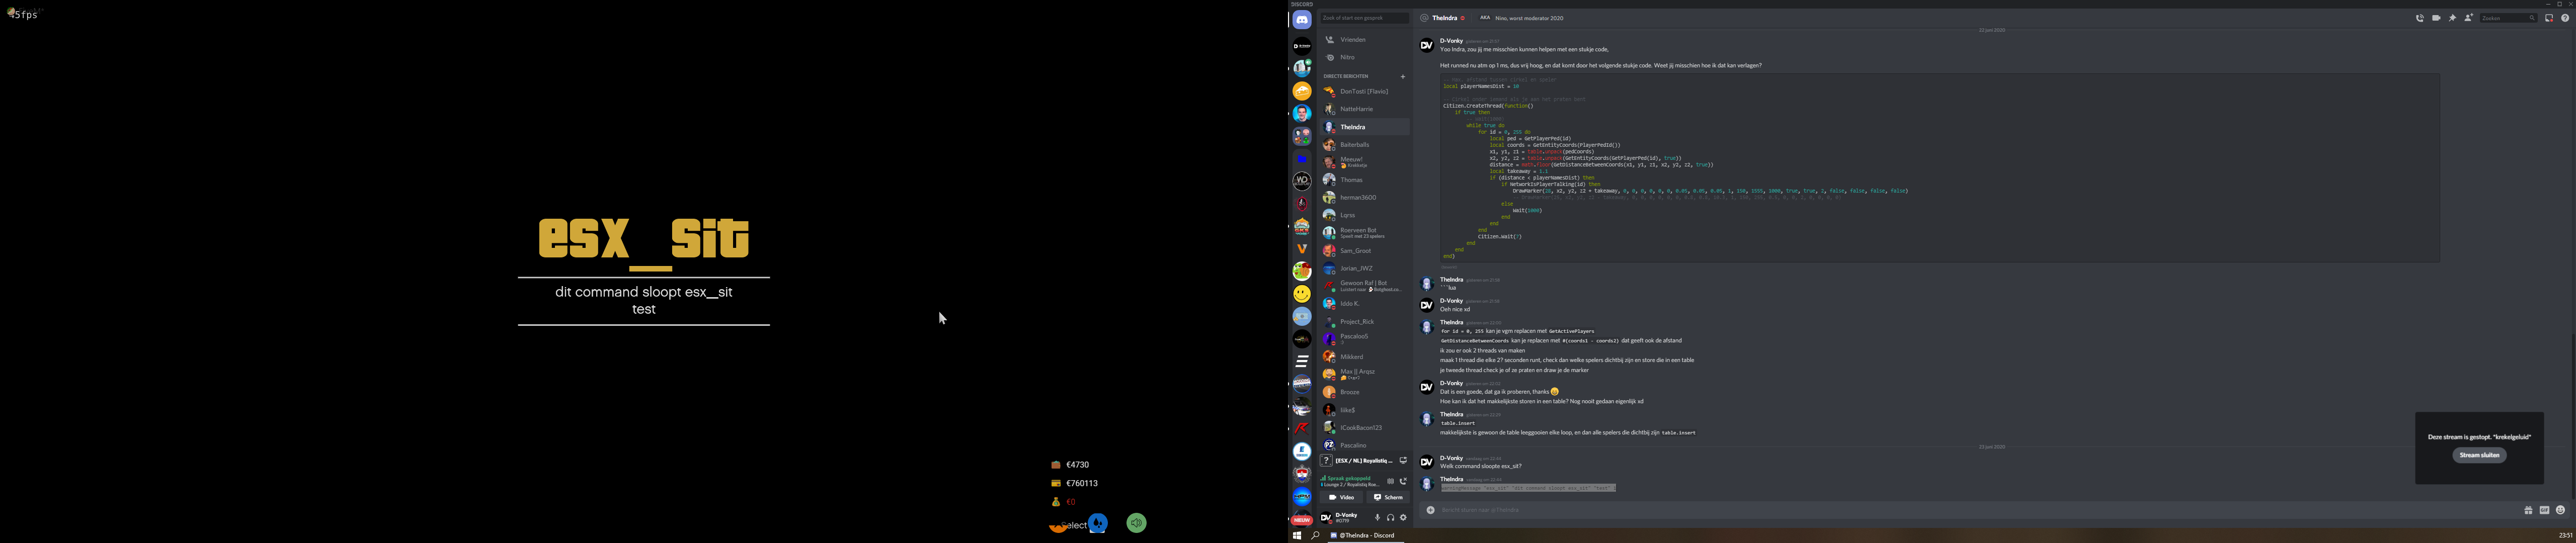Start a video call from header
This screenshot has height=543, width=2576.
click(2436, 18)
